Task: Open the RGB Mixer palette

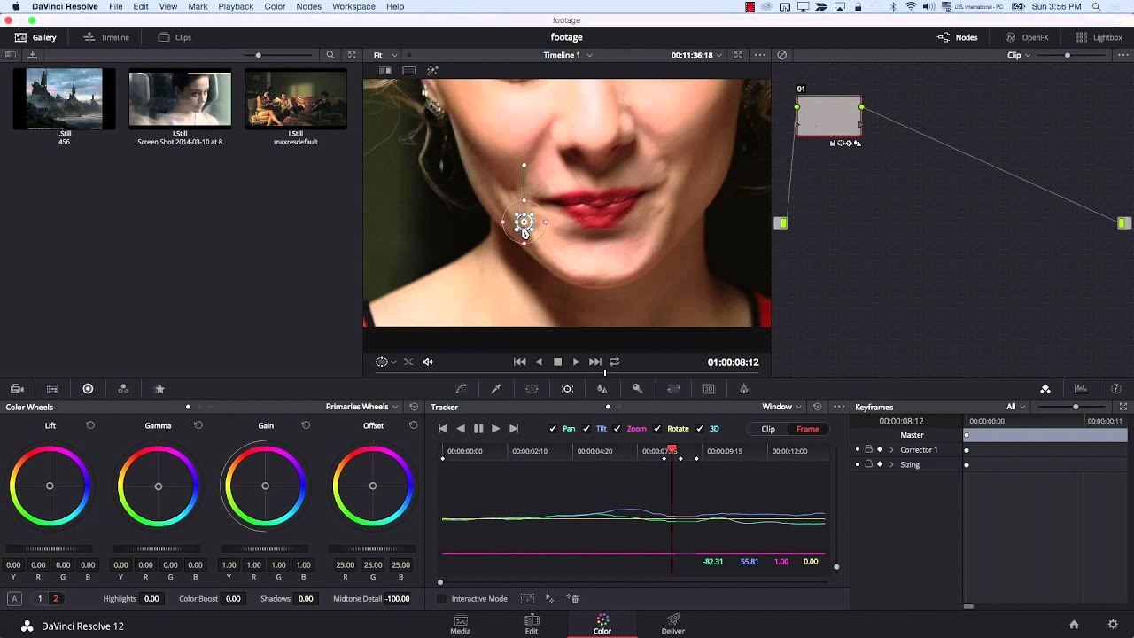Action: (123, 389)
